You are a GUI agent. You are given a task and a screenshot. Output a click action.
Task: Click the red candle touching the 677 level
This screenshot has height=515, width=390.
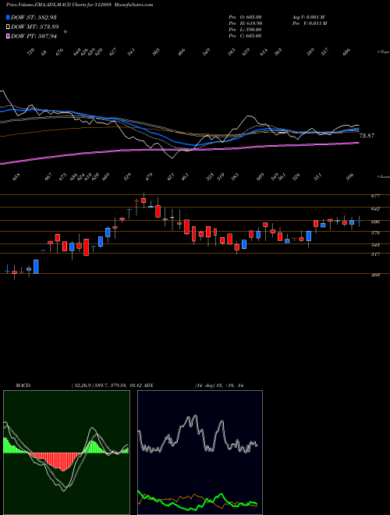(x=144, y=201)
